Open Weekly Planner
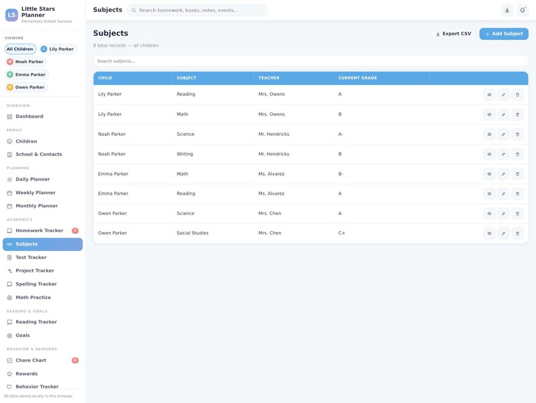 tap(43, 193)
